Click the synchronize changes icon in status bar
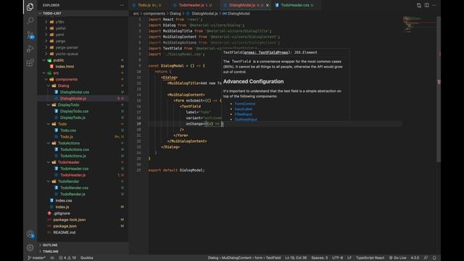Image resolution: width=464 pixels, height=261 pixels. (x=52, y=258)
